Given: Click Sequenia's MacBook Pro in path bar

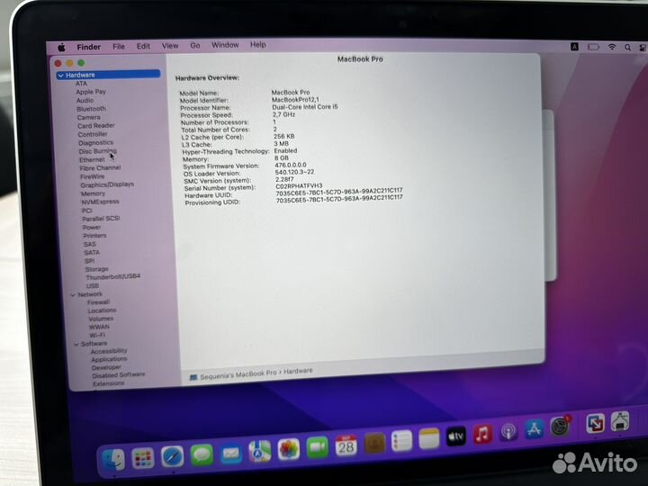Looking at the screenshot, I should tap(238, 374).
